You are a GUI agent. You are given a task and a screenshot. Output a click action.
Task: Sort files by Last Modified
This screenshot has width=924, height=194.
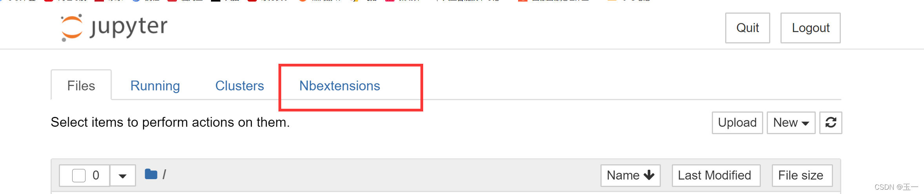(716, 176)
